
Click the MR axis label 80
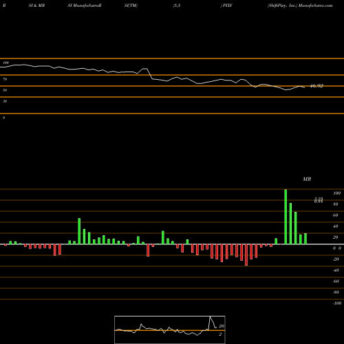[336, 204]
